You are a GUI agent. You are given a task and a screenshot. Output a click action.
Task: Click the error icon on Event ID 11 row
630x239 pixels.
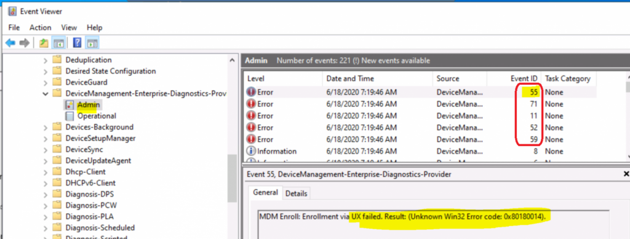click(251, 116)
